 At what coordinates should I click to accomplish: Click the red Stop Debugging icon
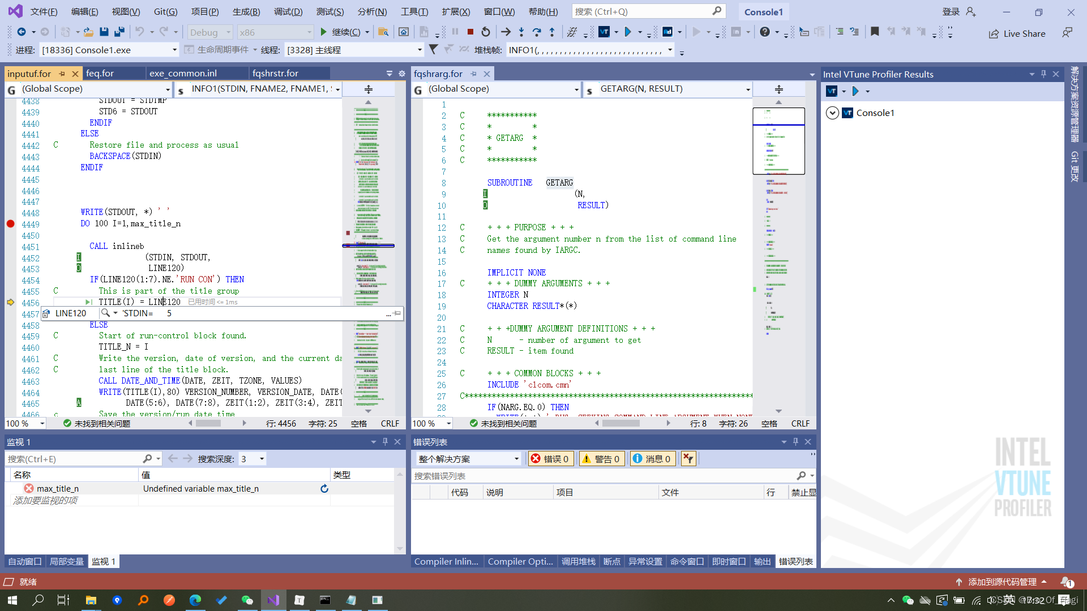tap(470, 32)
